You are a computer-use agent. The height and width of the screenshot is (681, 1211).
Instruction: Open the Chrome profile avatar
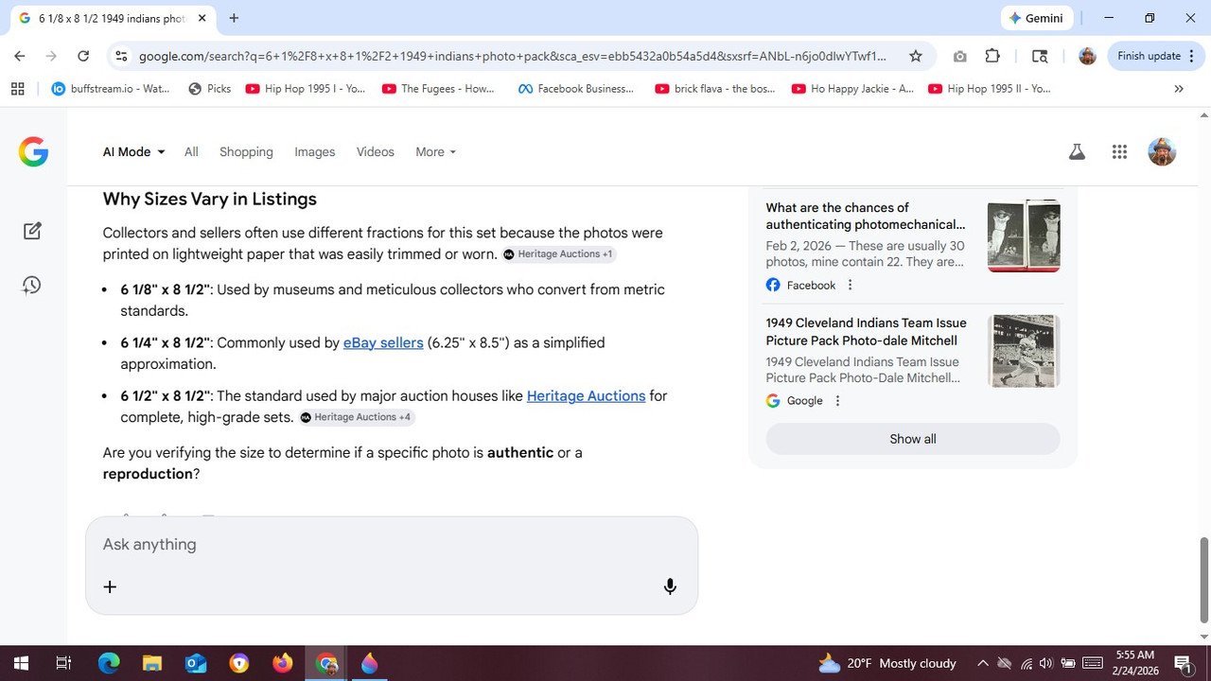point(1087,56)
